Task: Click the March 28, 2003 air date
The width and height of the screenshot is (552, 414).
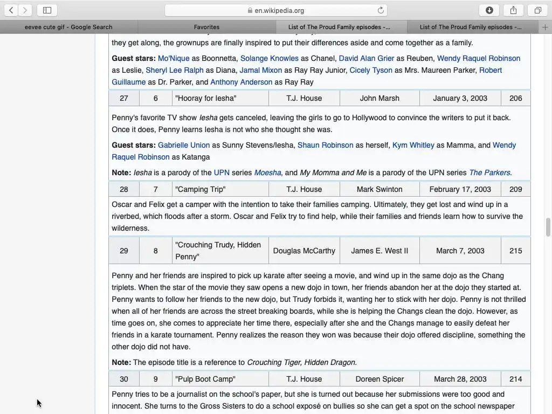Action: (460, 379)
